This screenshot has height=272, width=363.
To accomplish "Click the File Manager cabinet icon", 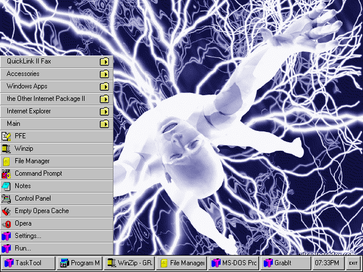I will coord(6,161).
